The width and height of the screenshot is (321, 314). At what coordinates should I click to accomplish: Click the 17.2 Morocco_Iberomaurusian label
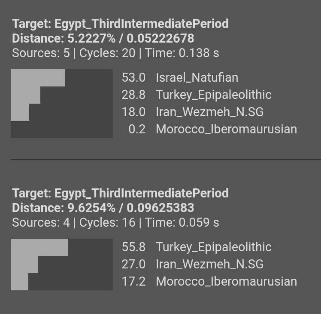pos(209,281)
